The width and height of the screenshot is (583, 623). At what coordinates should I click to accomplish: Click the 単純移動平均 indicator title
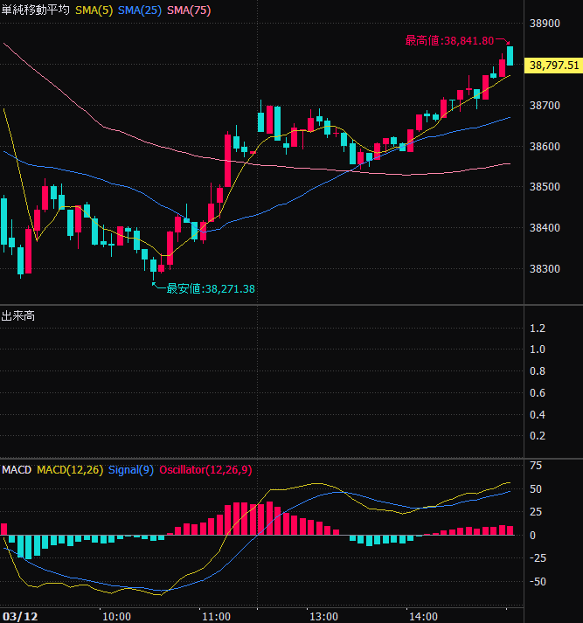coord(35,10)
